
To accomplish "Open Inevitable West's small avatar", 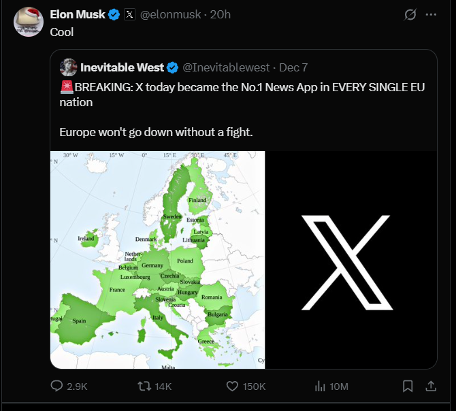I will click(x=68, y=67).
